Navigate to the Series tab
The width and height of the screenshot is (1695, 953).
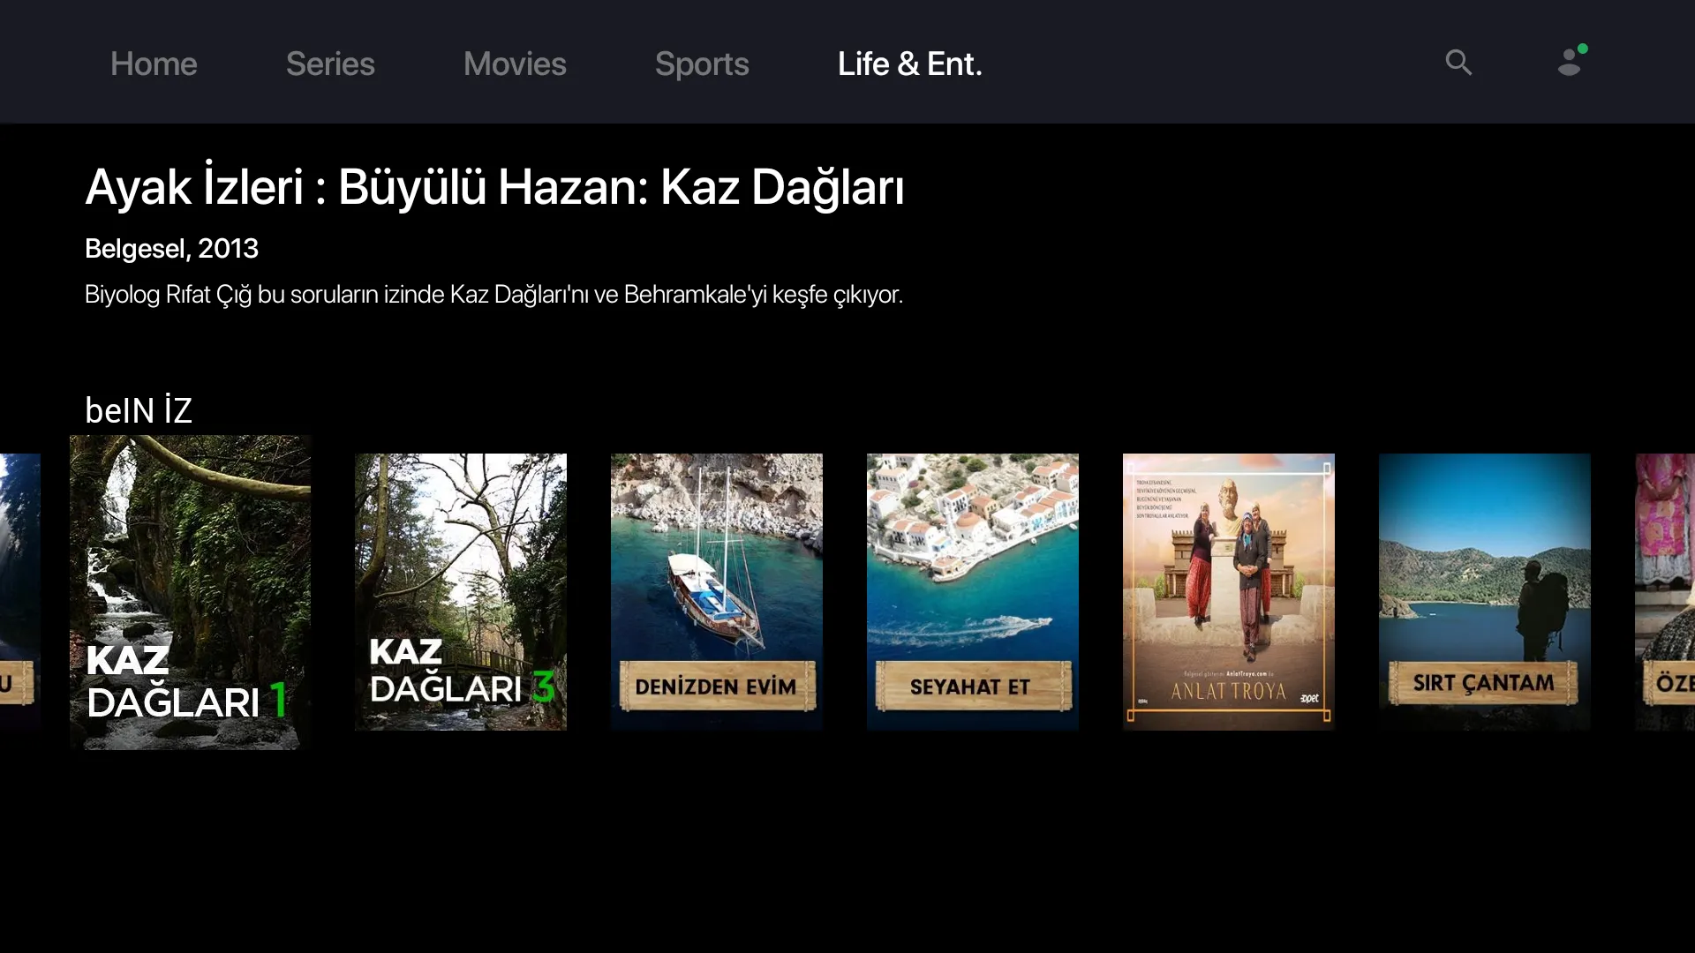click(331, 63)
